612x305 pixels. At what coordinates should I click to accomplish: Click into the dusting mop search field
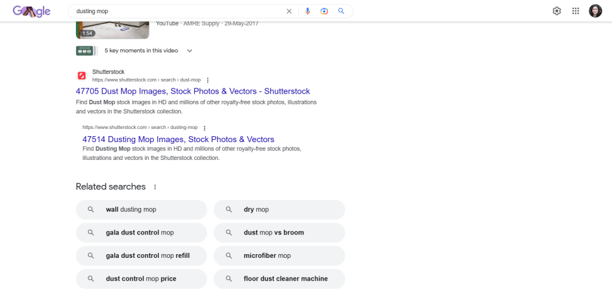(x=179, y=11)
